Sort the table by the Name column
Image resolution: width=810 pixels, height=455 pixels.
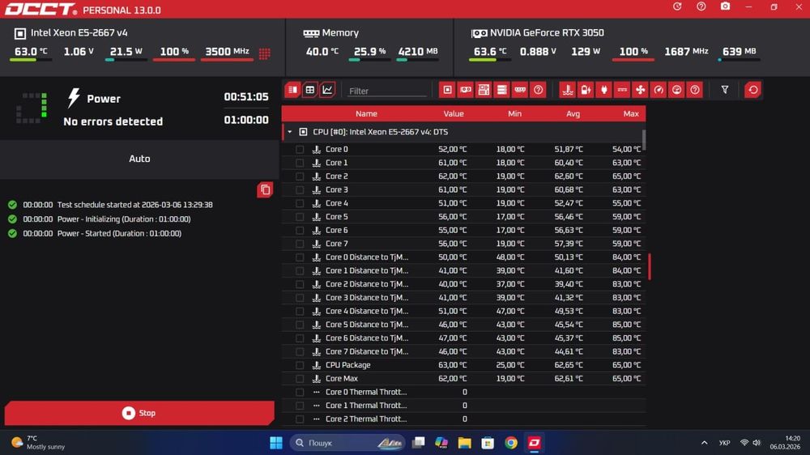[x=366, y=113]
